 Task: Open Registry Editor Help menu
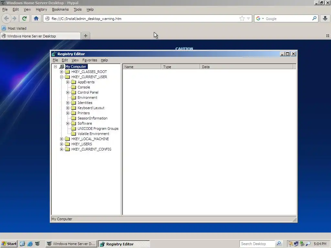point(104,60)
